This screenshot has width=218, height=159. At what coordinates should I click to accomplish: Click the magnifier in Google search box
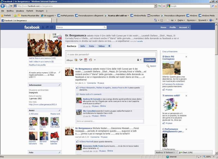point(213,6)
